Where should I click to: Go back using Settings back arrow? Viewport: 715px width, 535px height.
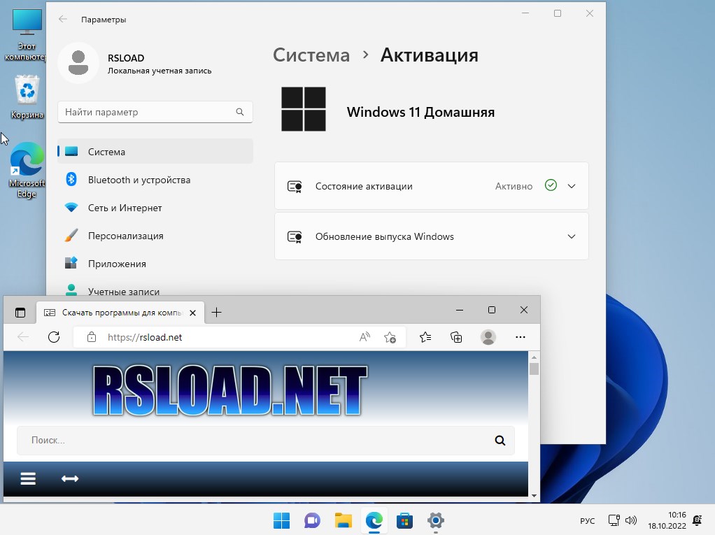point(63,19)
